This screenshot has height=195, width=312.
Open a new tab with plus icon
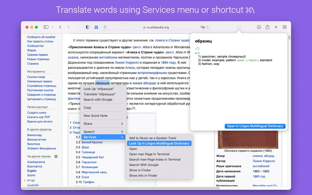click(276, 27)
